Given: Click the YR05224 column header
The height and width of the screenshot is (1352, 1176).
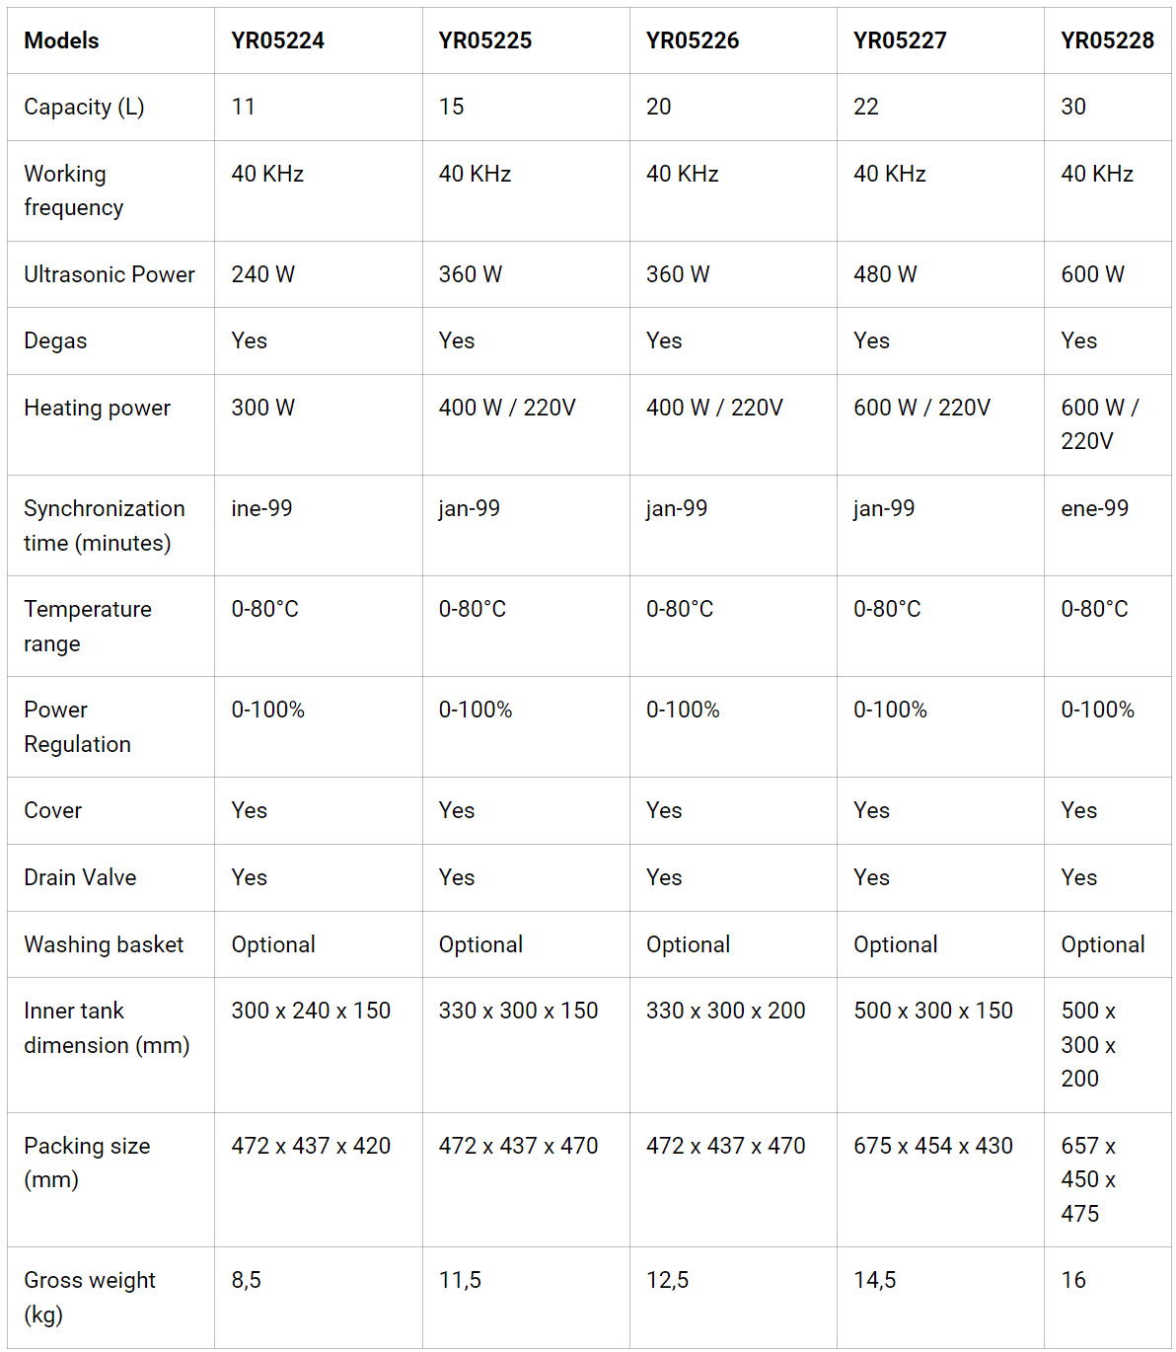Looking at the screenshot, I should click(277, 40).
